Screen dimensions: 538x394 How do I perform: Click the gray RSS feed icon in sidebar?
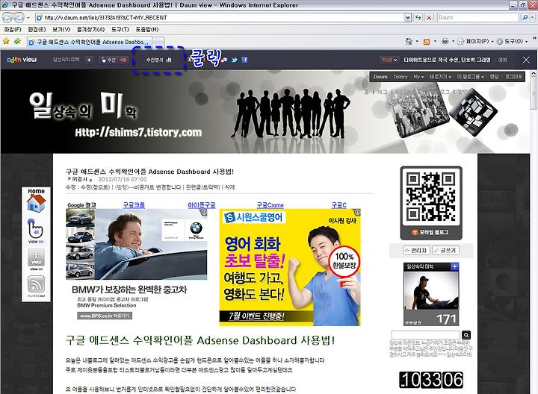coord(36,286)
